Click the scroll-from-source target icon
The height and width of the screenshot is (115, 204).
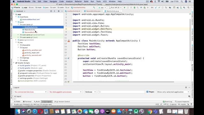tap(51, 11)
